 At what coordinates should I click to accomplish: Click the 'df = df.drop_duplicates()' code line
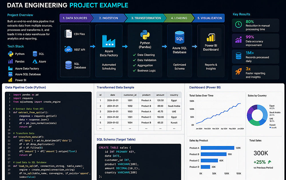pyautogui.click(x=37, y=144)
